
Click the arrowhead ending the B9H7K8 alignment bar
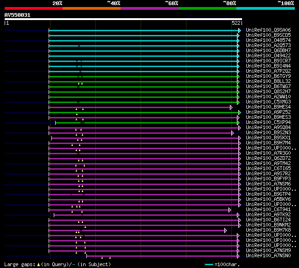(x=226, y=231)
